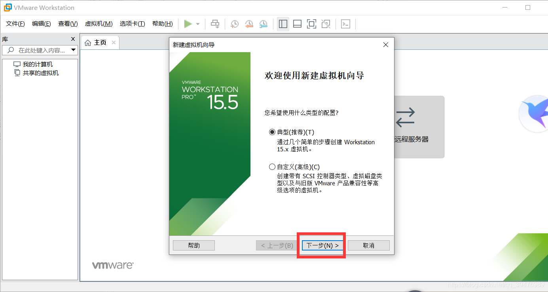The height and width of the screenshot is (292, 548).
Task: Click the vmware logo at bottom
Action: [113, 265]
